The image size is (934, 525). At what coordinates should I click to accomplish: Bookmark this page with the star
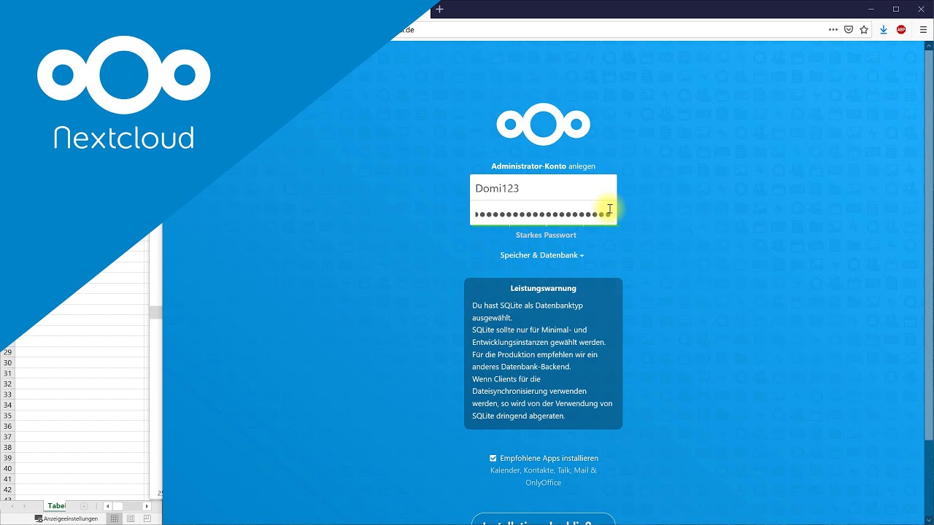pos(864,30)
